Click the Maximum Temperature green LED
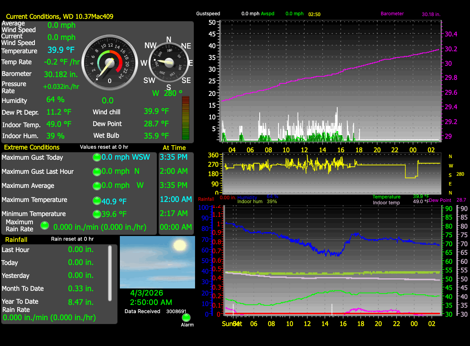 [x=96, y=201]
